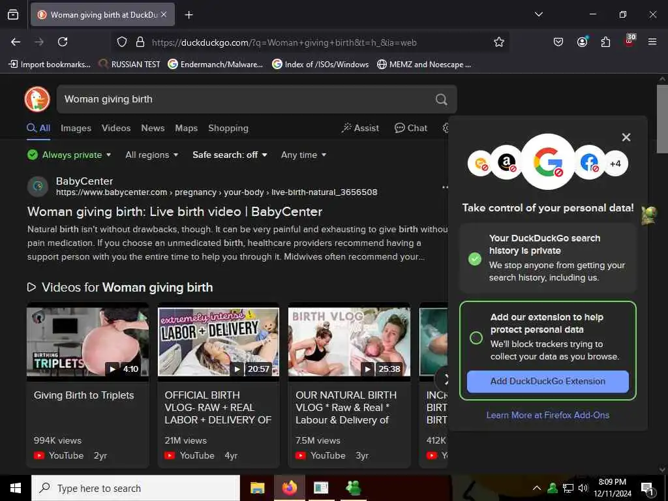Open the extension icon with badge 30

coord(630,41)
